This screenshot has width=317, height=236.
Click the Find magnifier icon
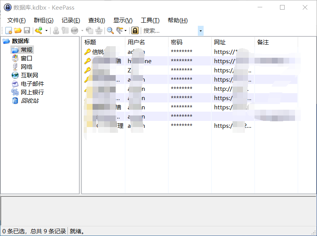110,30
